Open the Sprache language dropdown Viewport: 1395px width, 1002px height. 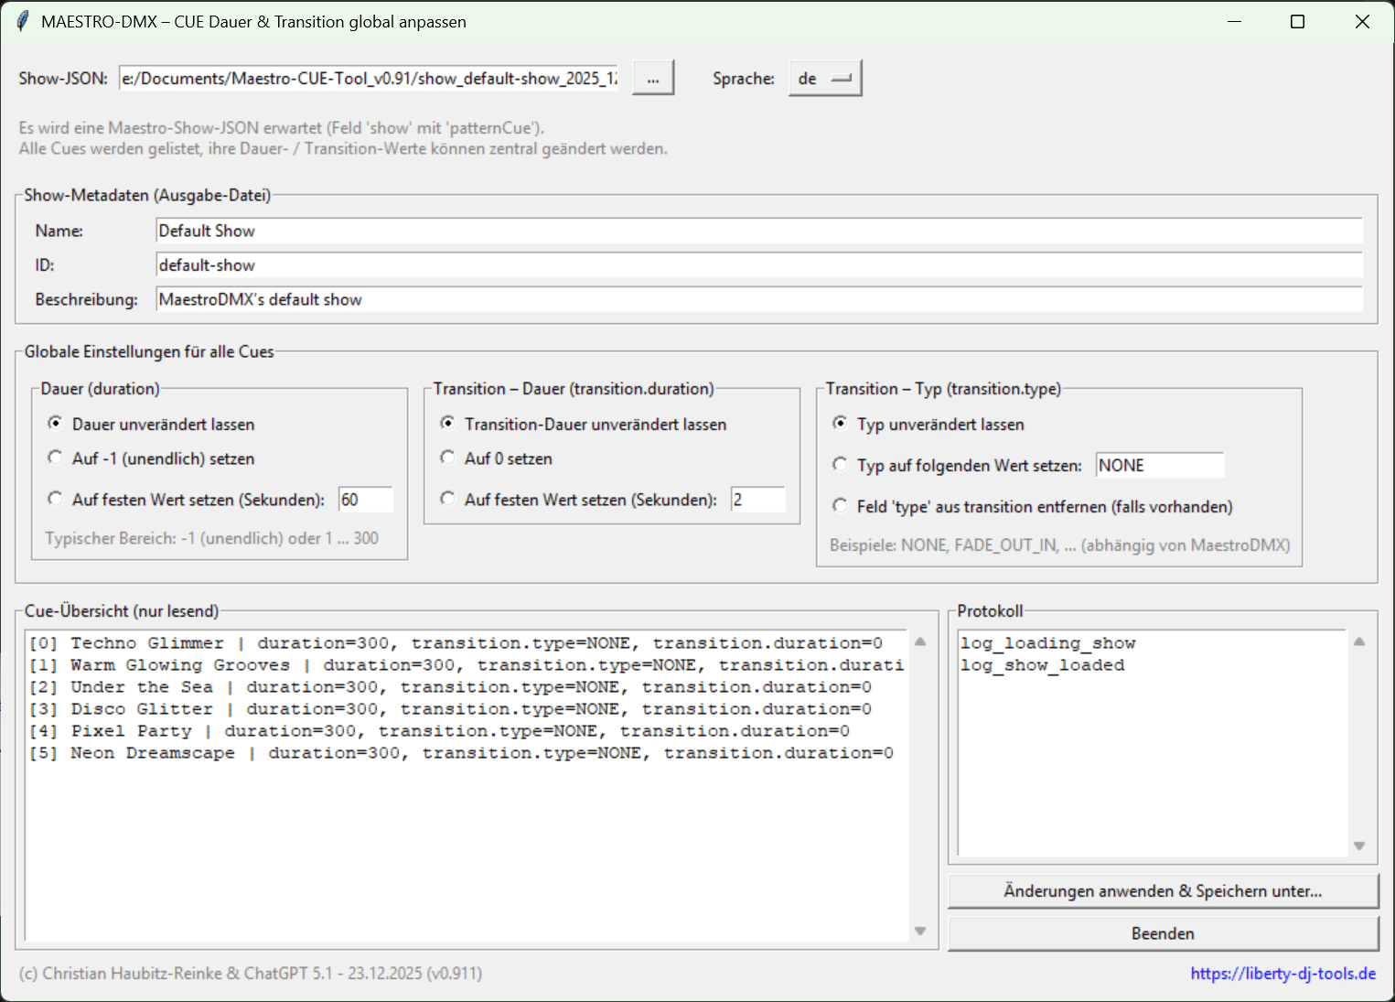824,79
